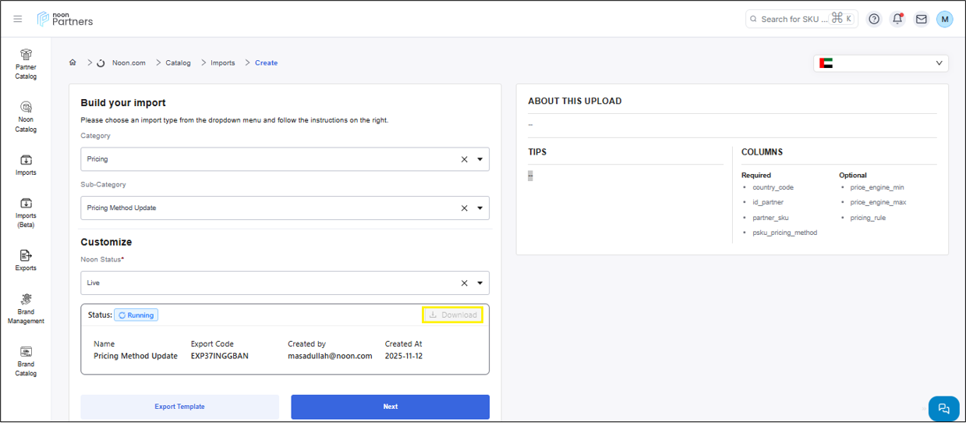Open Brand Management in sidebar
This screenshot has width=966, height=423.
pos(26,308)
